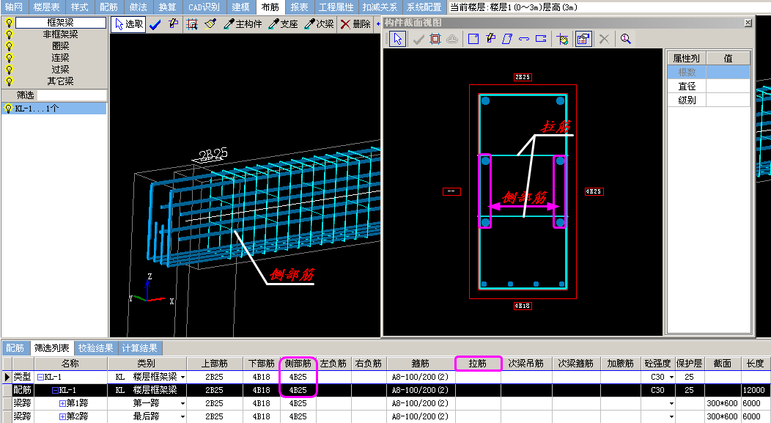
Task: Switch to the 建模 menu tab
Action: (240, 7)
